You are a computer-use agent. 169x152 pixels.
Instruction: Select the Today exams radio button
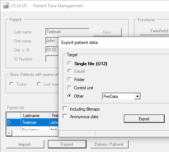12,84
